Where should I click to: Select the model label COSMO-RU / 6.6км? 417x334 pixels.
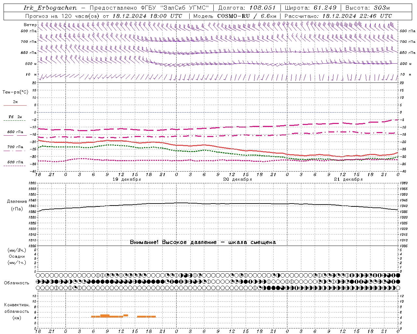coord(247,16)
